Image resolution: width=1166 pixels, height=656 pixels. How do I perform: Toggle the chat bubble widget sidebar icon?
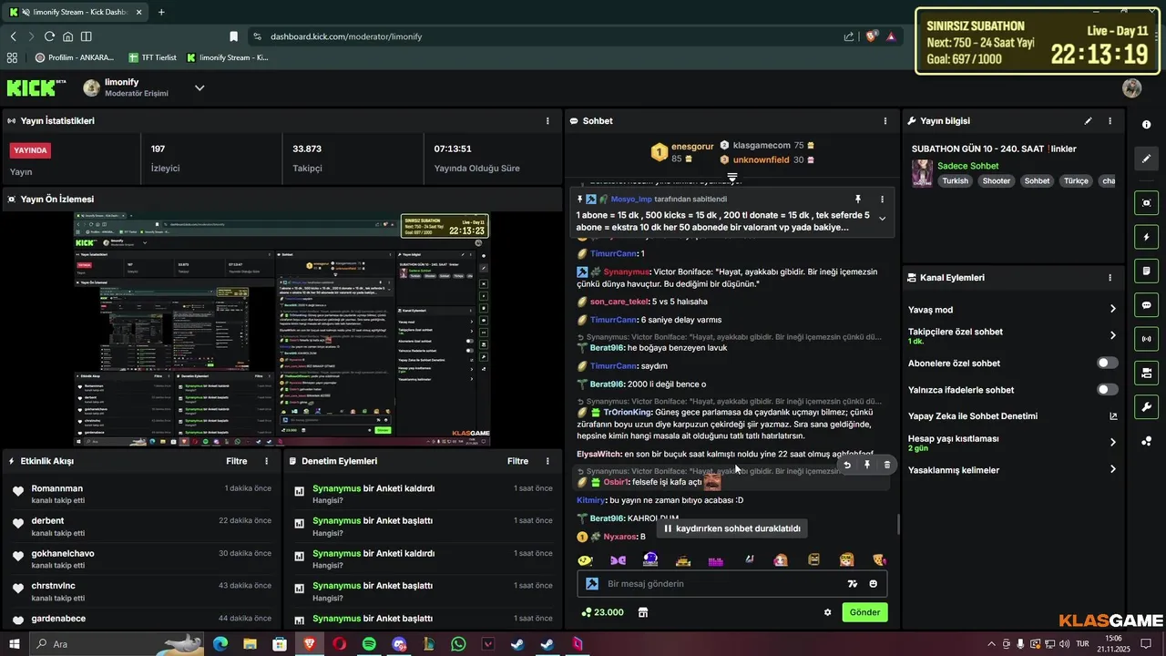pyautogui.click(x=1146, y=305)
